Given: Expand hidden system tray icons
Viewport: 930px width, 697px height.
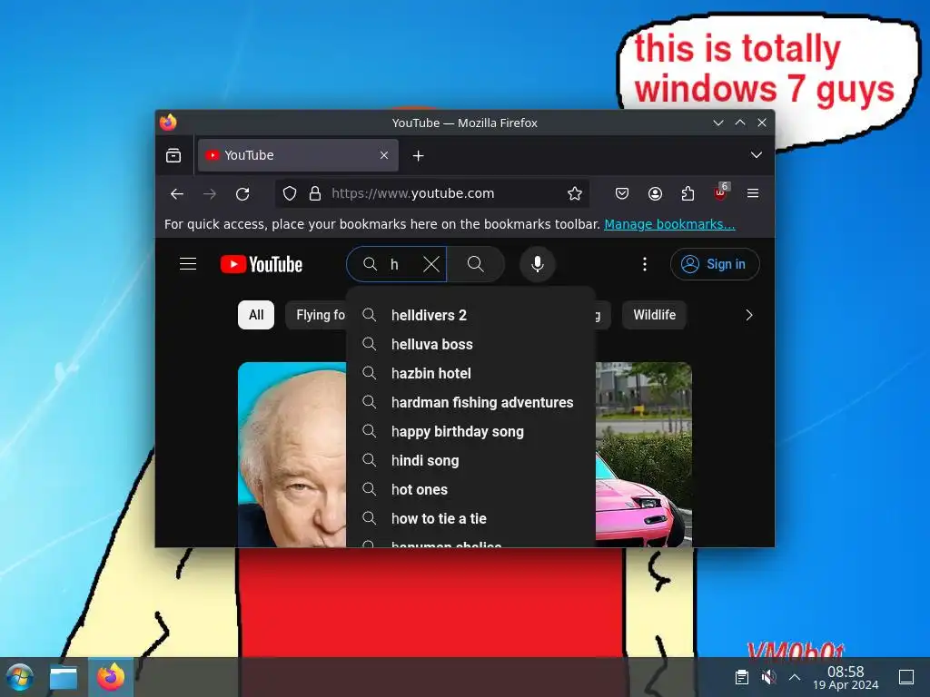Looking at the screenshot, I should coord(796,677).
